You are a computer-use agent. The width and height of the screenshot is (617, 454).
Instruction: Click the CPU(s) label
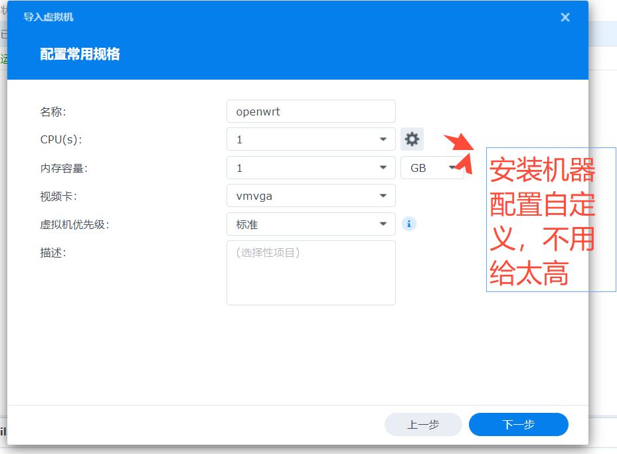(x=61, y=139)
